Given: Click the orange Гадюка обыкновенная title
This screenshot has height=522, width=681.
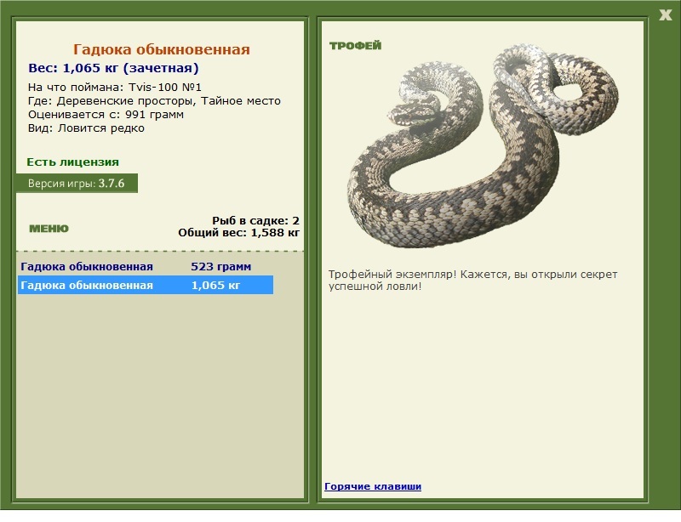Looking at the screenshot, I should [x=161, y=49].
